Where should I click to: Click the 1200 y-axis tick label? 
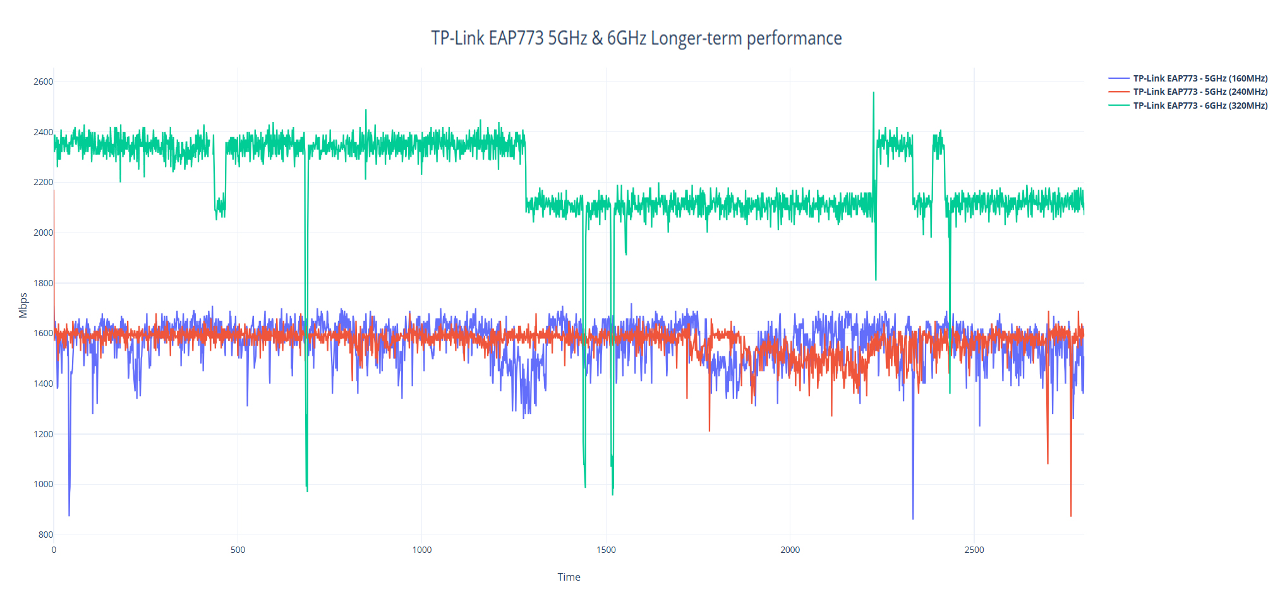43,434
